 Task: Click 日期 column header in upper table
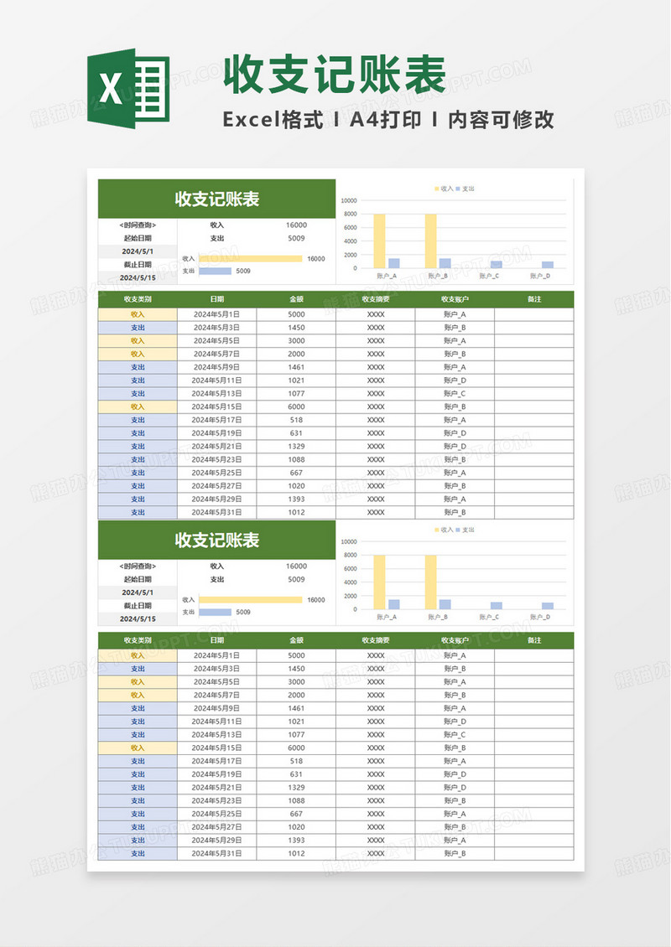(217, 299)
